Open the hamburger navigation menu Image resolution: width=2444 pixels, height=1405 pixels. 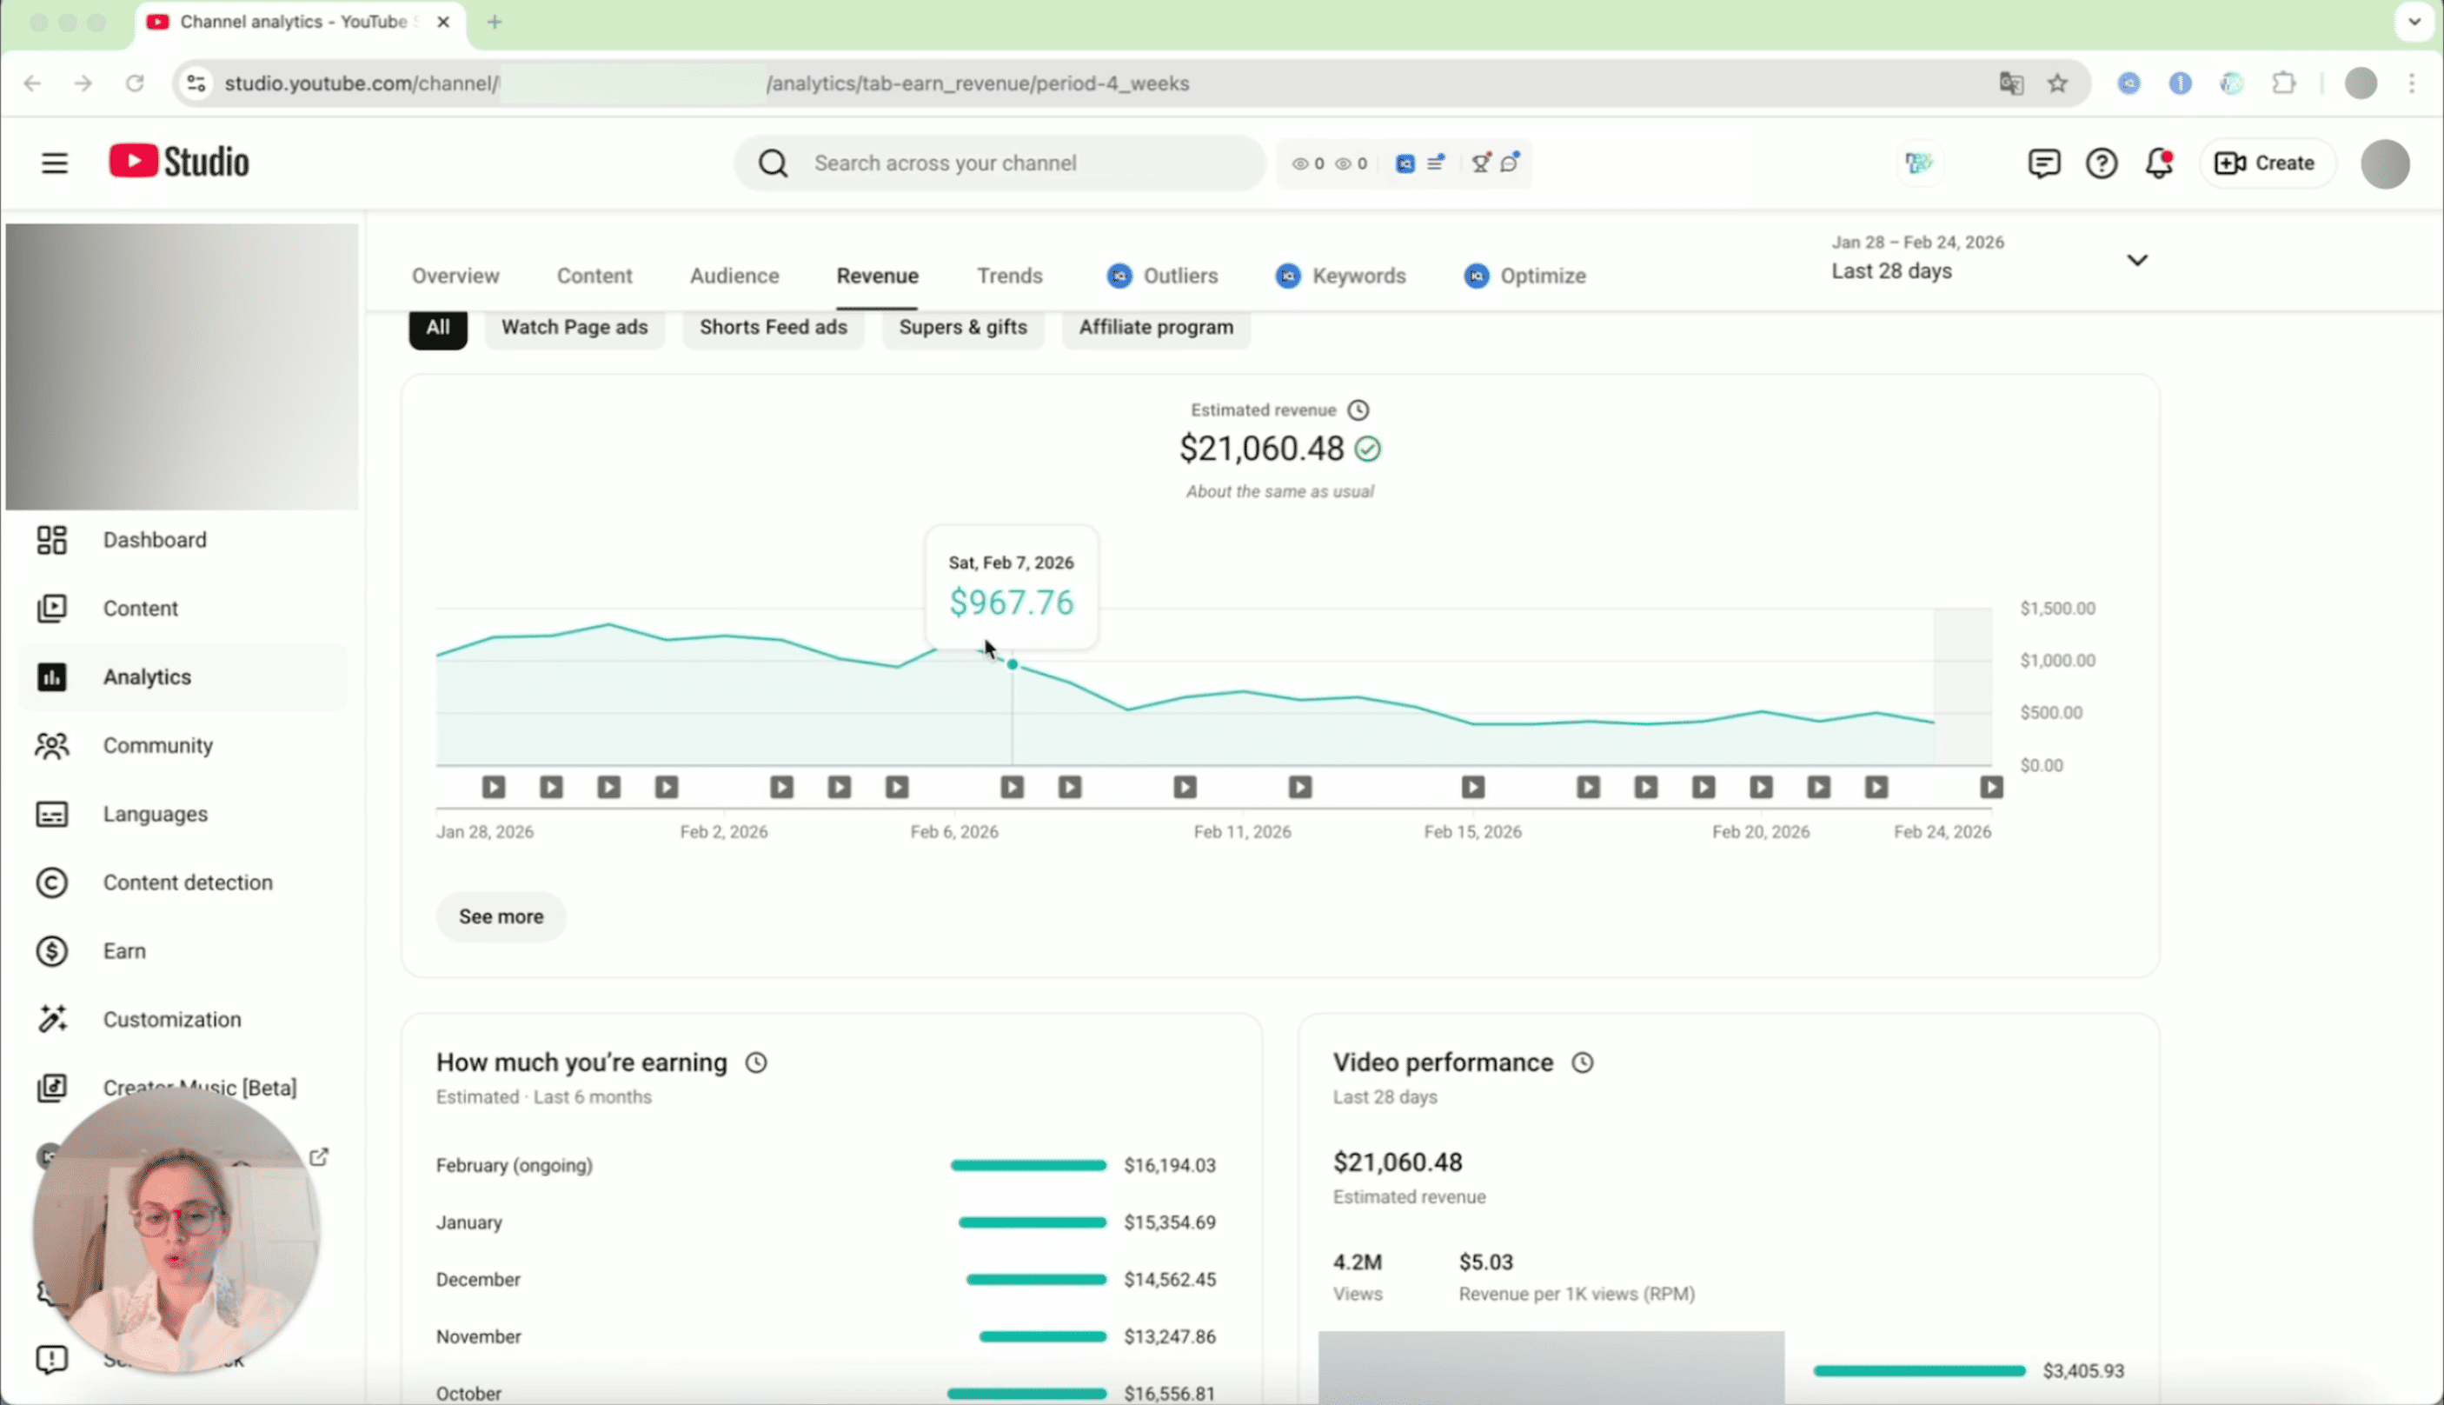click(x=54, y=163)
